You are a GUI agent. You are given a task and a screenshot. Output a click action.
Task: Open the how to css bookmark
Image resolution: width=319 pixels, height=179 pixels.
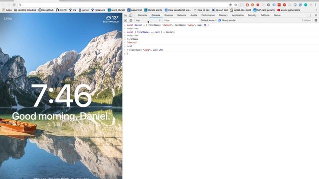pyautogui.click(x=202, y=10)
